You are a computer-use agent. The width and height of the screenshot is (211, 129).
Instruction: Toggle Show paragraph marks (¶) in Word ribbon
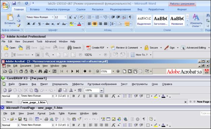pyautogui.click(x=130, y=17)
